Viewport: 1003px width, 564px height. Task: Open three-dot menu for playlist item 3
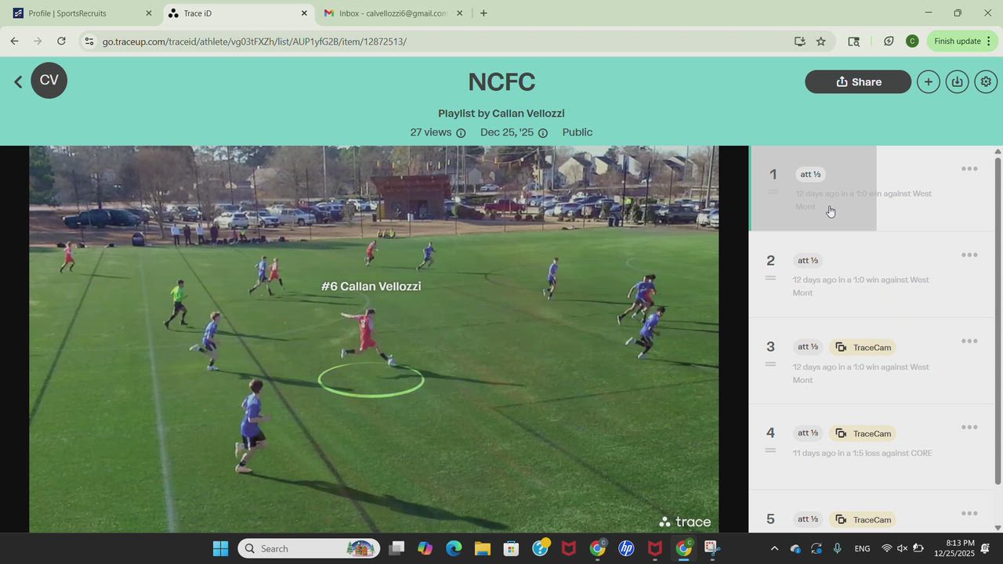point(969,342)
